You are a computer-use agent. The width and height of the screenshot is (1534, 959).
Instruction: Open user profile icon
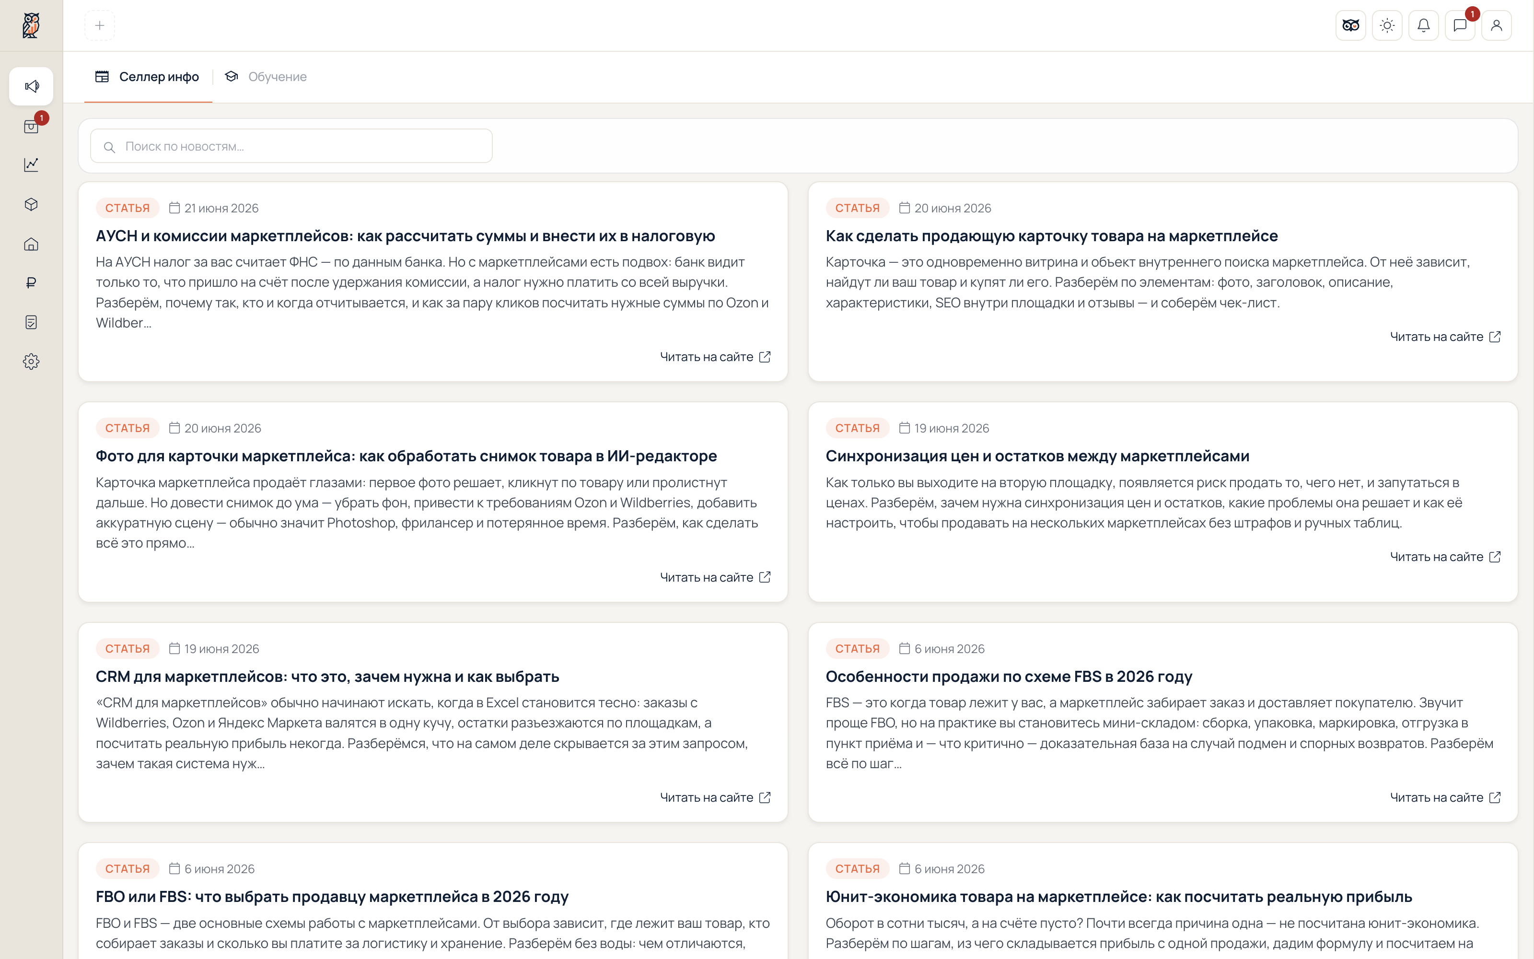[x=1497, y=25]
